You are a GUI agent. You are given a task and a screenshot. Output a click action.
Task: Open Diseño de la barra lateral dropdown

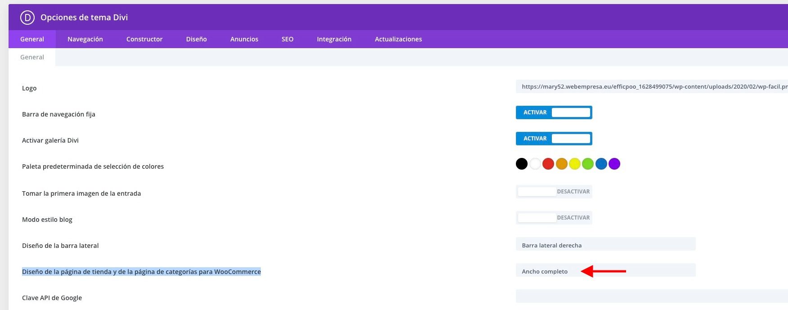(606, 244)
